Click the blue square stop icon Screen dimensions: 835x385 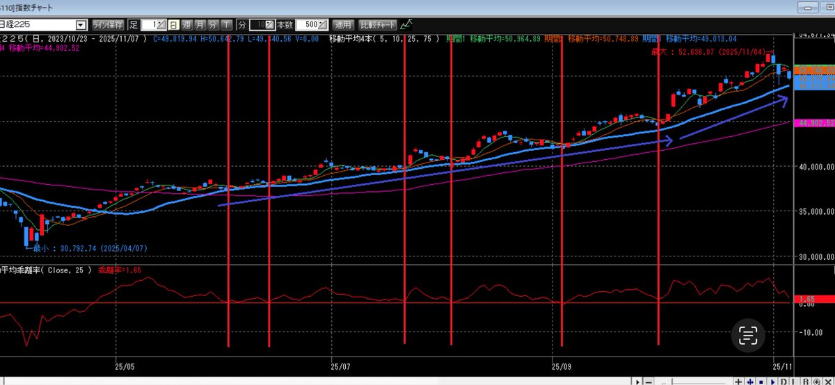(761, 381)
